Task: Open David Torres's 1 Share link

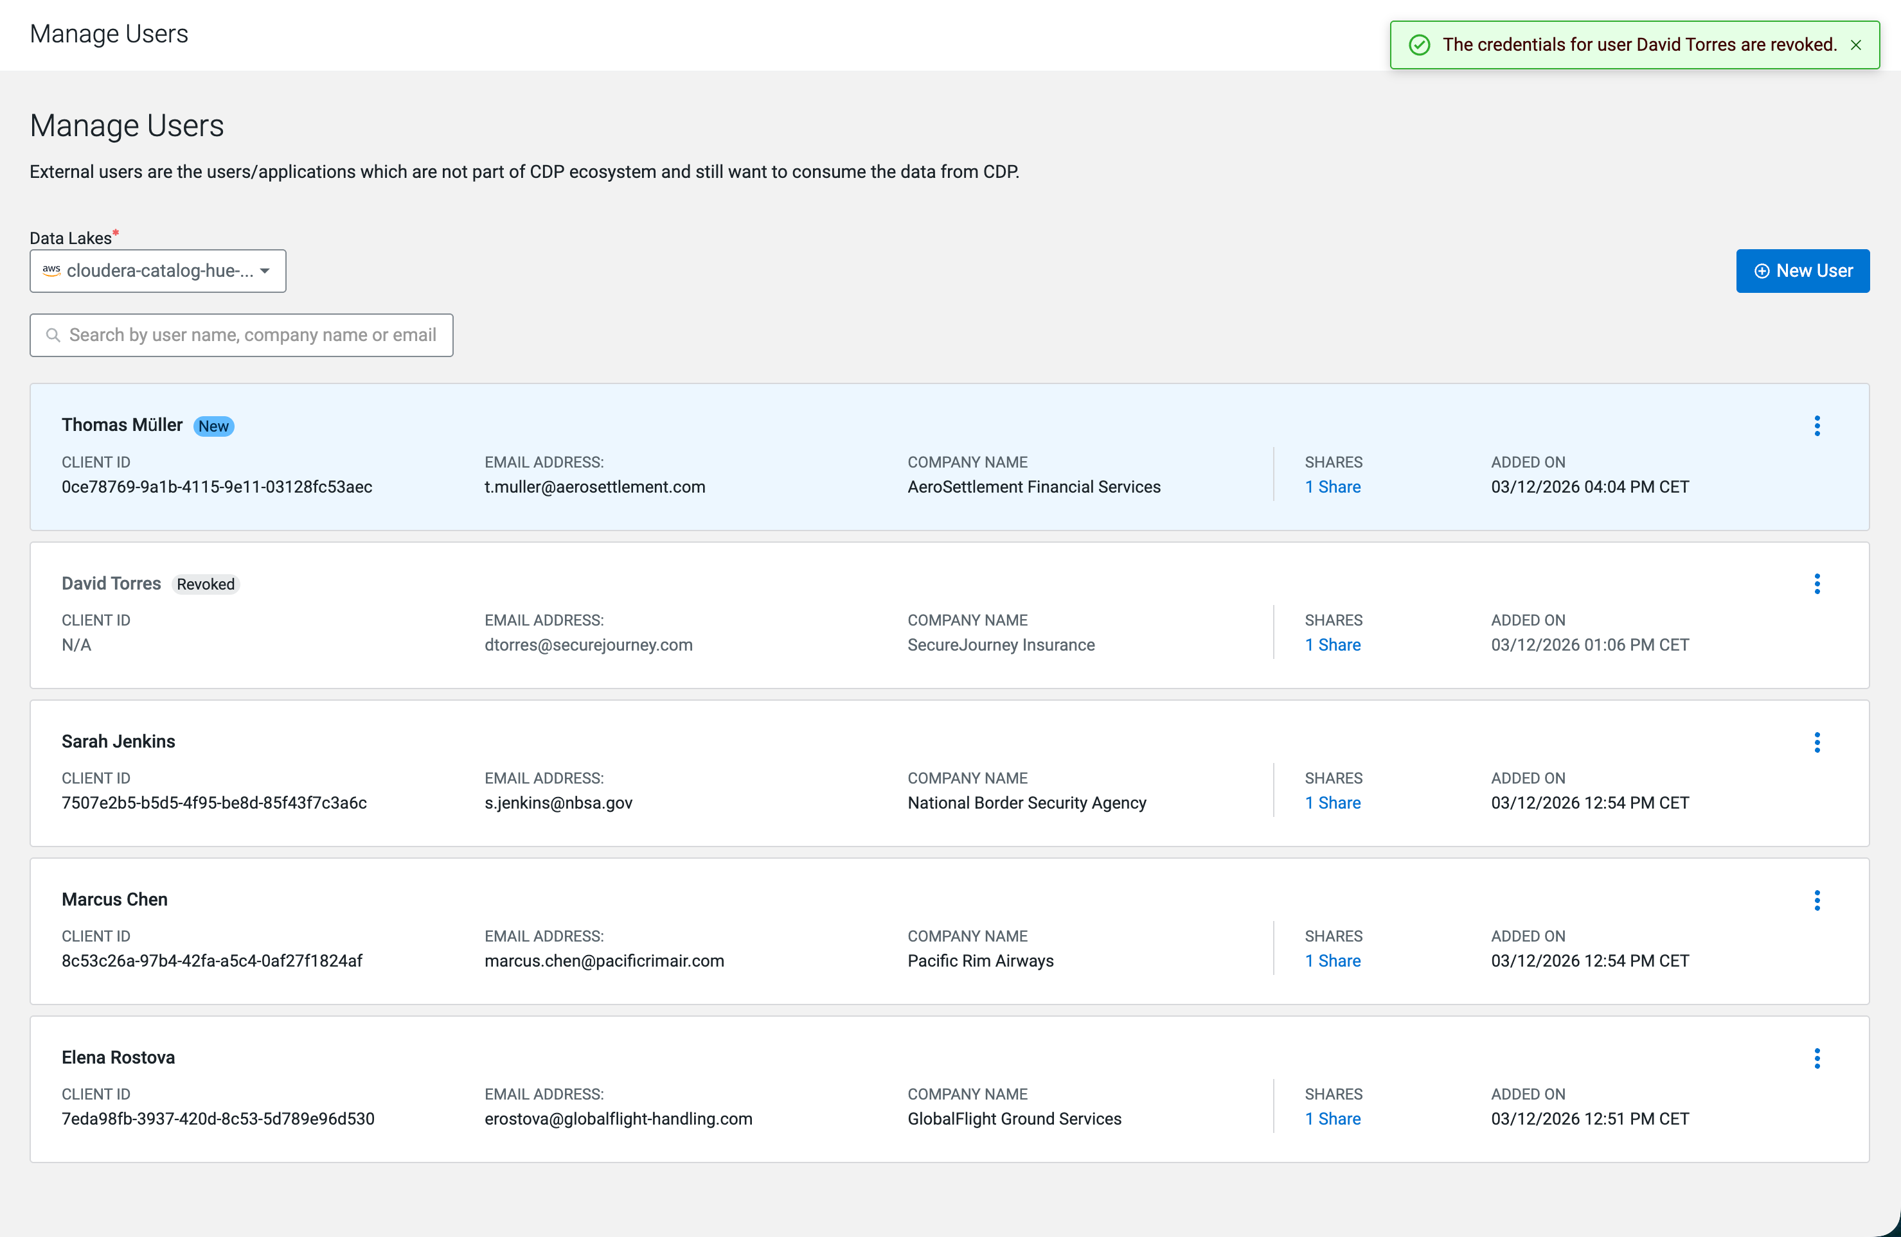Action: 1332,645
